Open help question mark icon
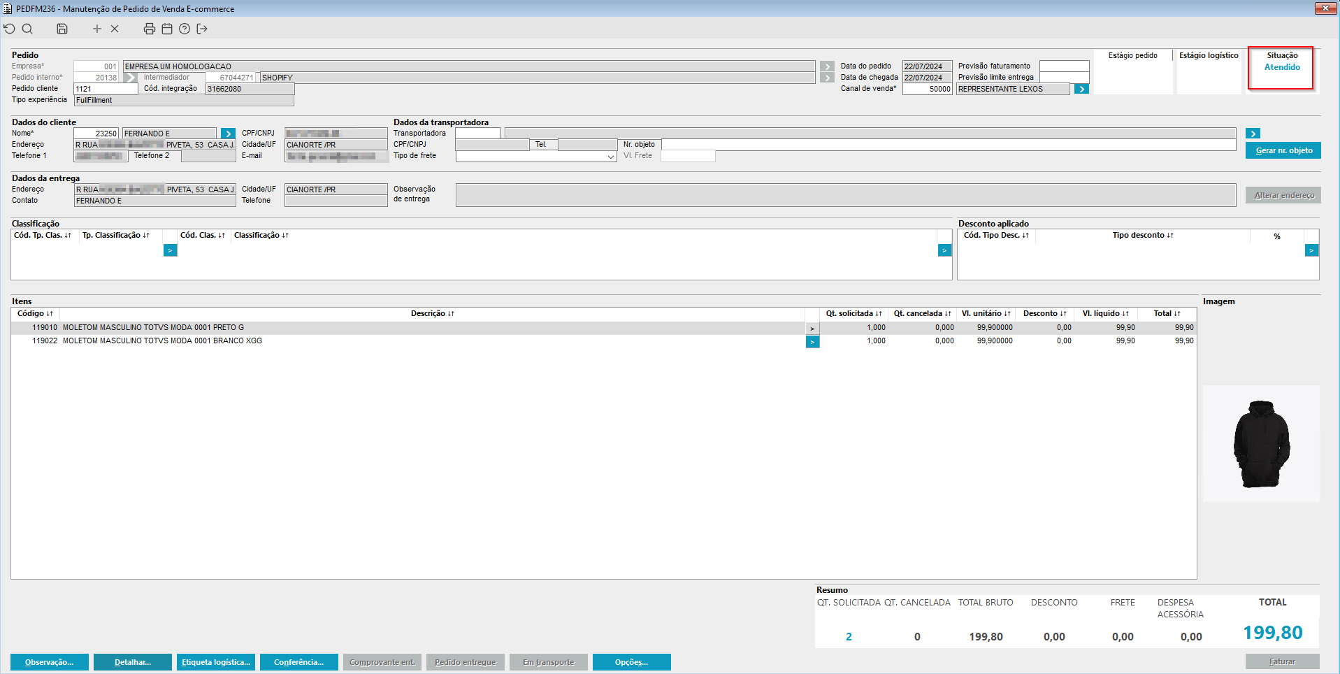The width and height of the screenshot is (1340, 674). coord(185,29)
